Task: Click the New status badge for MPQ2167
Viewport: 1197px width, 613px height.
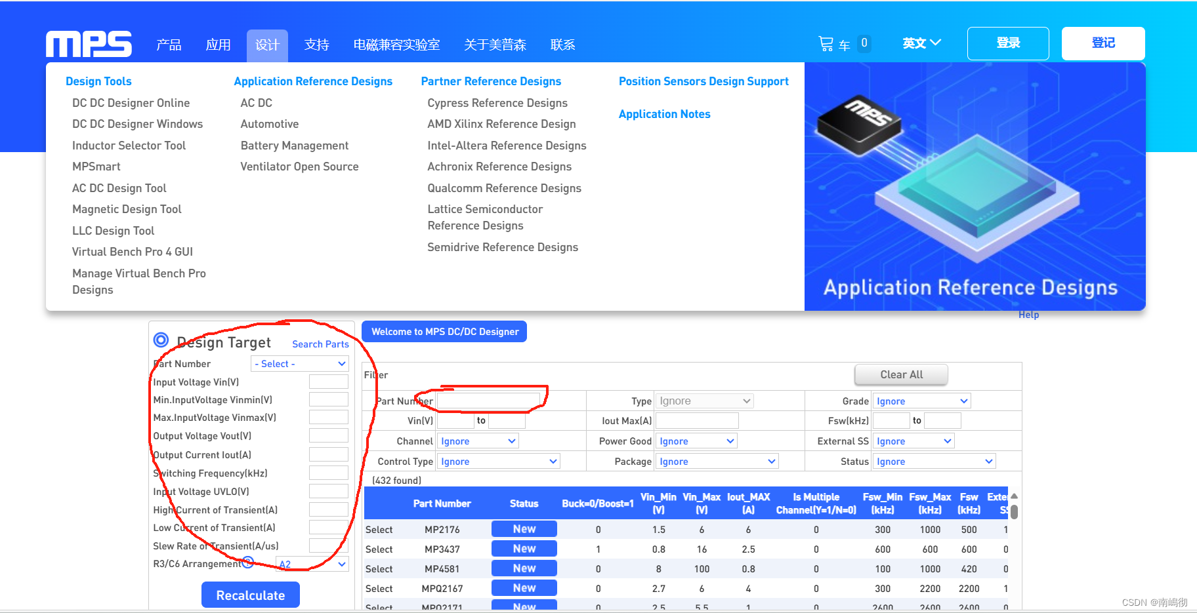Action: 524,588
